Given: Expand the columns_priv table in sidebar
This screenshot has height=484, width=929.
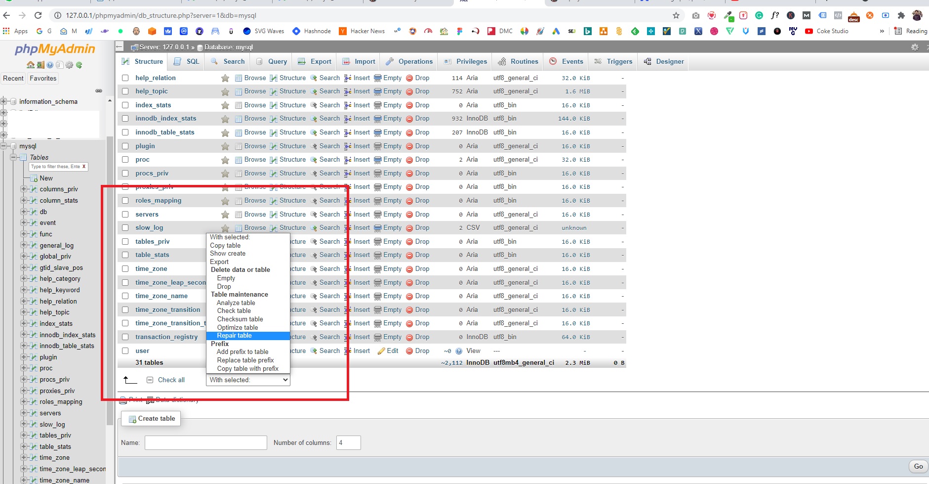Looking at the screenshot, I should coord(24,189).
